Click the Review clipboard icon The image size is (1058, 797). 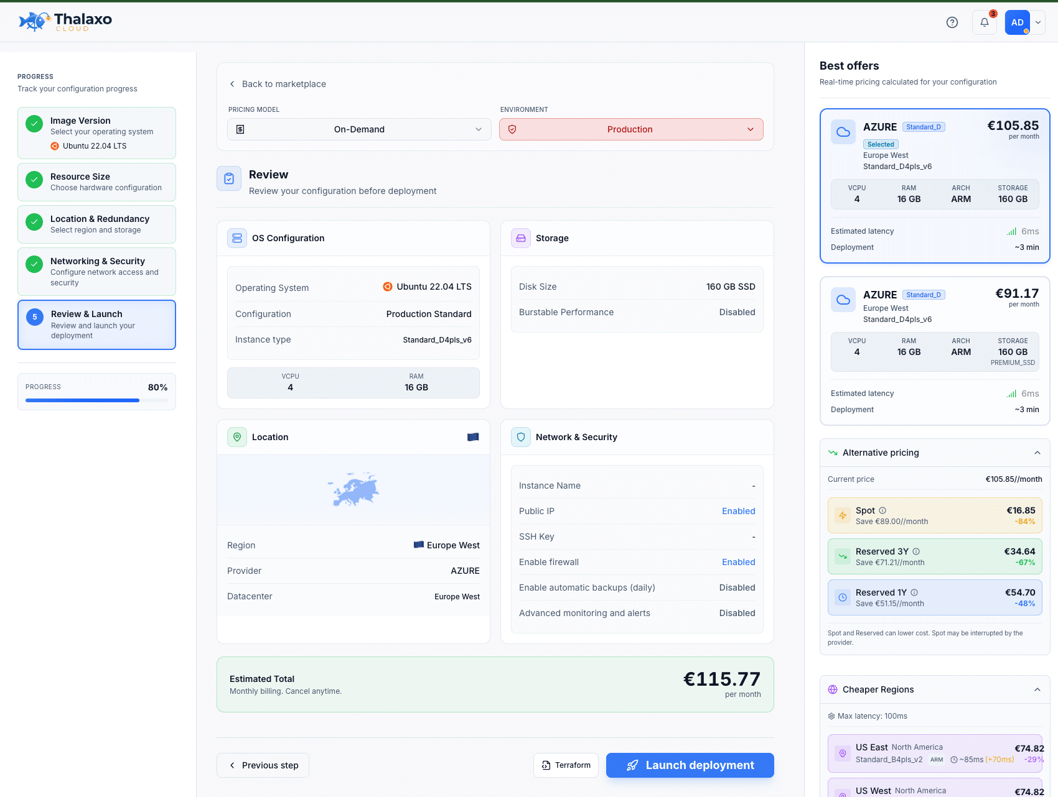tap(229, 178)
